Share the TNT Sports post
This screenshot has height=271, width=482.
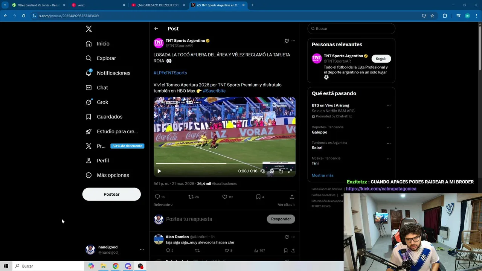(292, 197)
